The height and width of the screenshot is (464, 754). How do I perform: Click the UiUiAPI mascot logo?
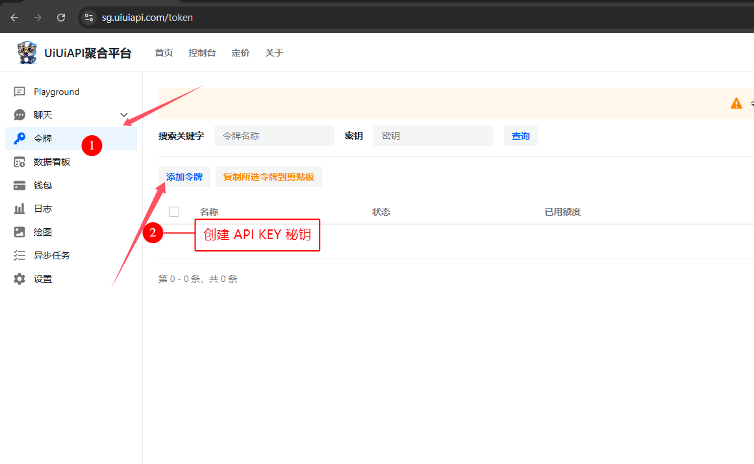click(27, 53)
